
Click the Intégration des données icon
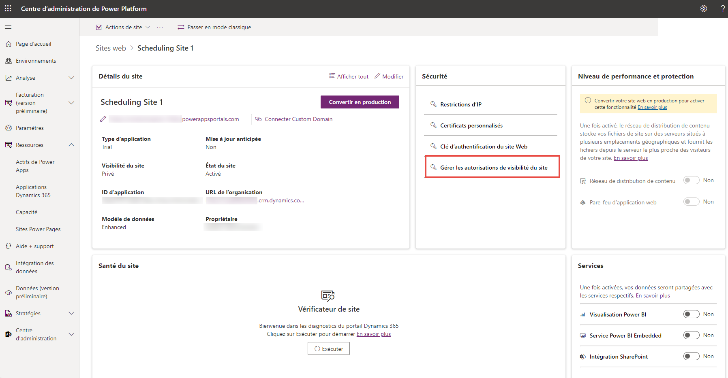[x=9, y=267]
